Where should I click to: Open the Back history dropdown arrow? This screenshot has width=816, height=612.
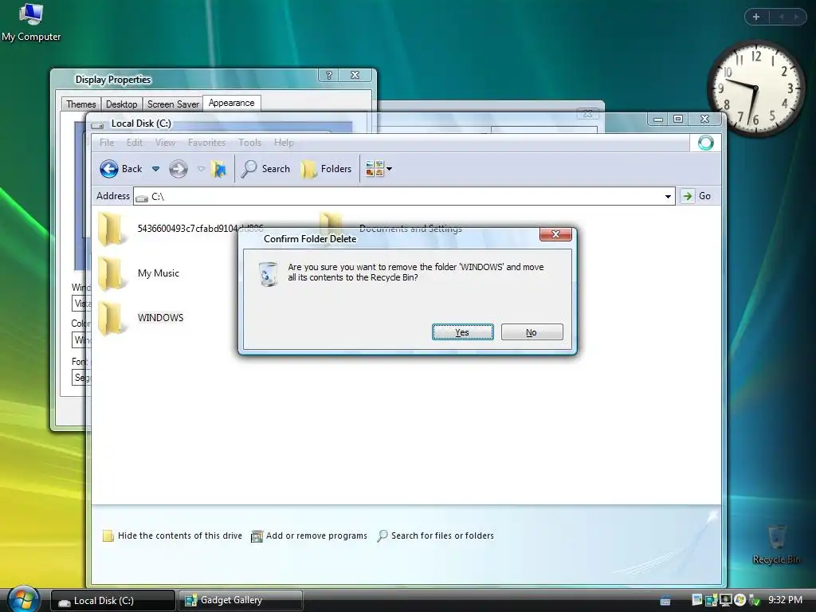[155, 169]
